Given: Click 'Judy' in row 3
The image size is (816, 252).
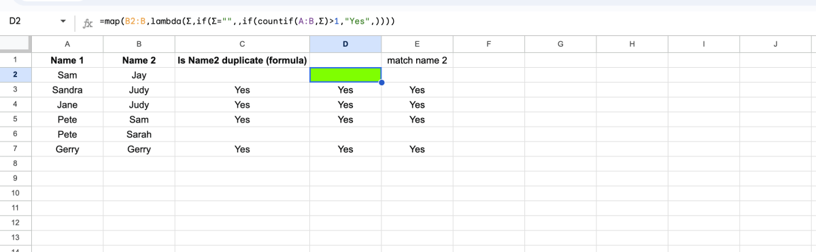Looking at the screenshot, I should pos(139,90).
